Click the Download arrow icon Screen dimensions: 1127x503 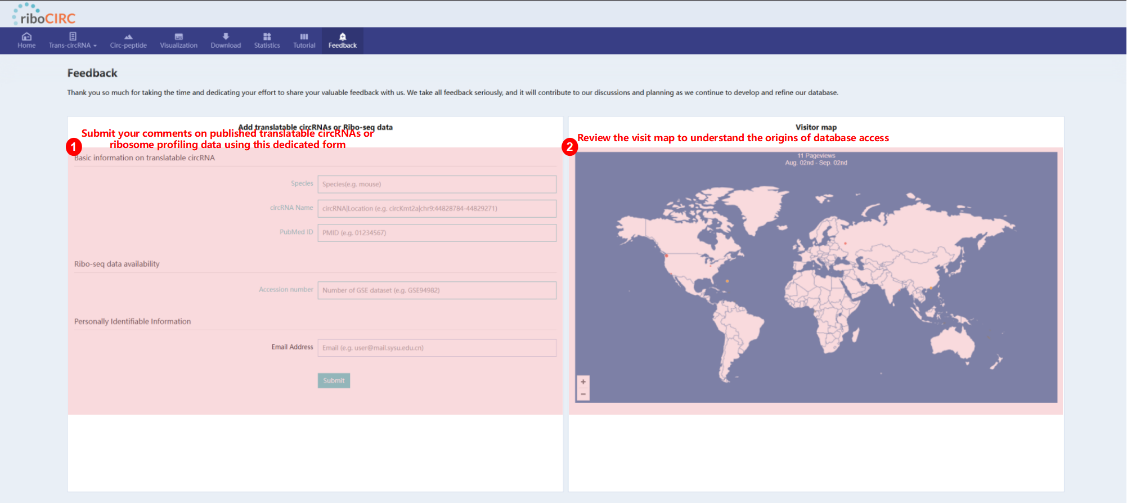tap(226, 37)
